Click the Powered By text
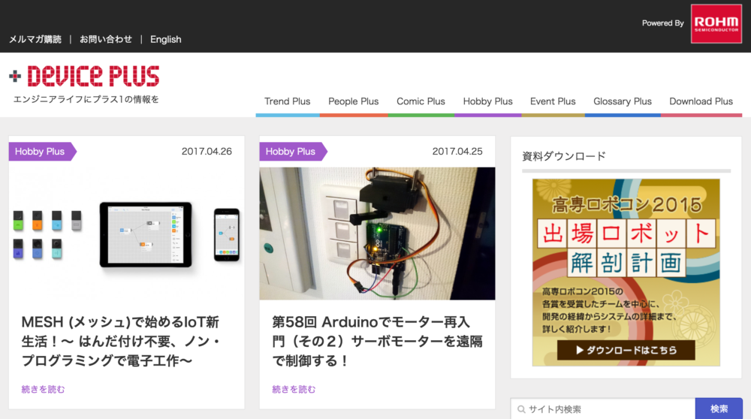 tap(663, 23)
